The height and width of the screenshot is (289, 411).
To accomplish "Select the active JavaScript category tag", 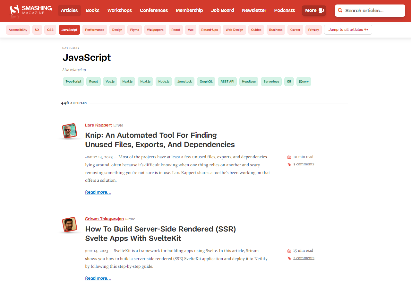I will (x=69, y=30).
